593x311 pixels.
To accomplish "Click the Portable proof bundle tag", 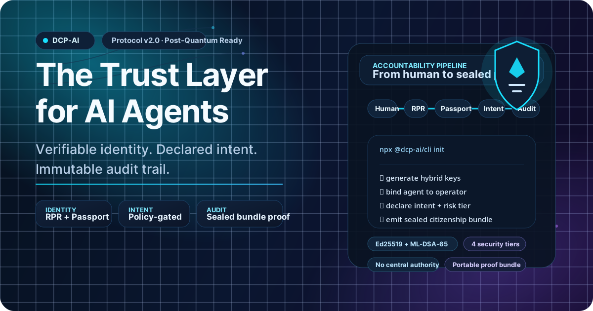I will (x=485, y=265).
